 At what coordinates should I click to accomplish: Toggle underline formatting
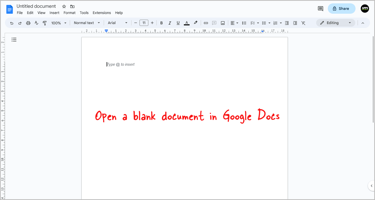point(178,23)
